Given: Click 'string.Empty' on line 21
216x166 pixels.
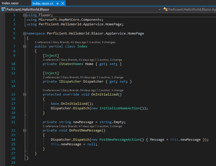Looking at the screenshot, I should click(x=112, y=122).
